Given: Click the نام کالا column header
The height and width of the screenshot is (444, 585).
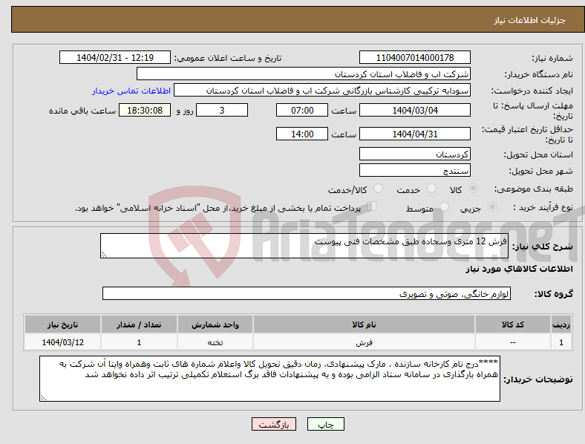Looking at the screenshot, I should (364, 324).
